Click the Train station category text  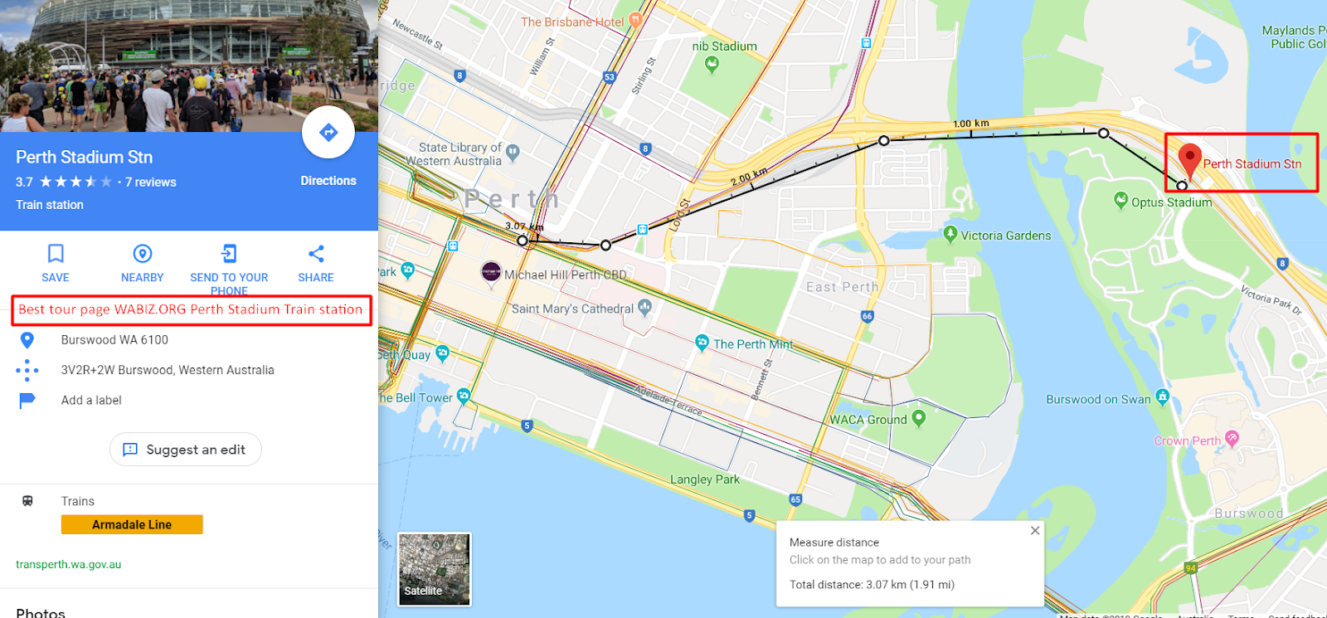[x=50, y=205]
